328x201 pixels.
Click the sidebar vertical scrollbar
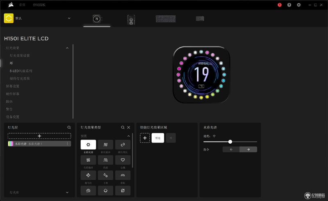tap(73, 81)
